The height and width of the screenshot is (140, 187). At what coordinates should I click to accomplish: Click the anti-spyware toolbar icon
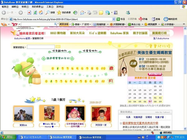[111, 24]
